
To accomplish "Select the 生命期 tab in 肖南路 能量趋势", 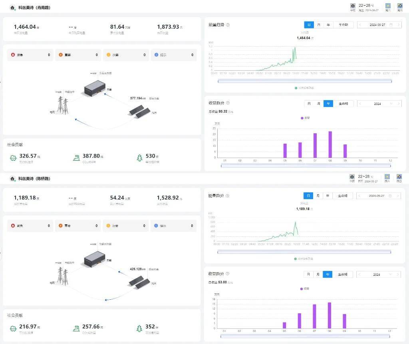I will [343, 25].
